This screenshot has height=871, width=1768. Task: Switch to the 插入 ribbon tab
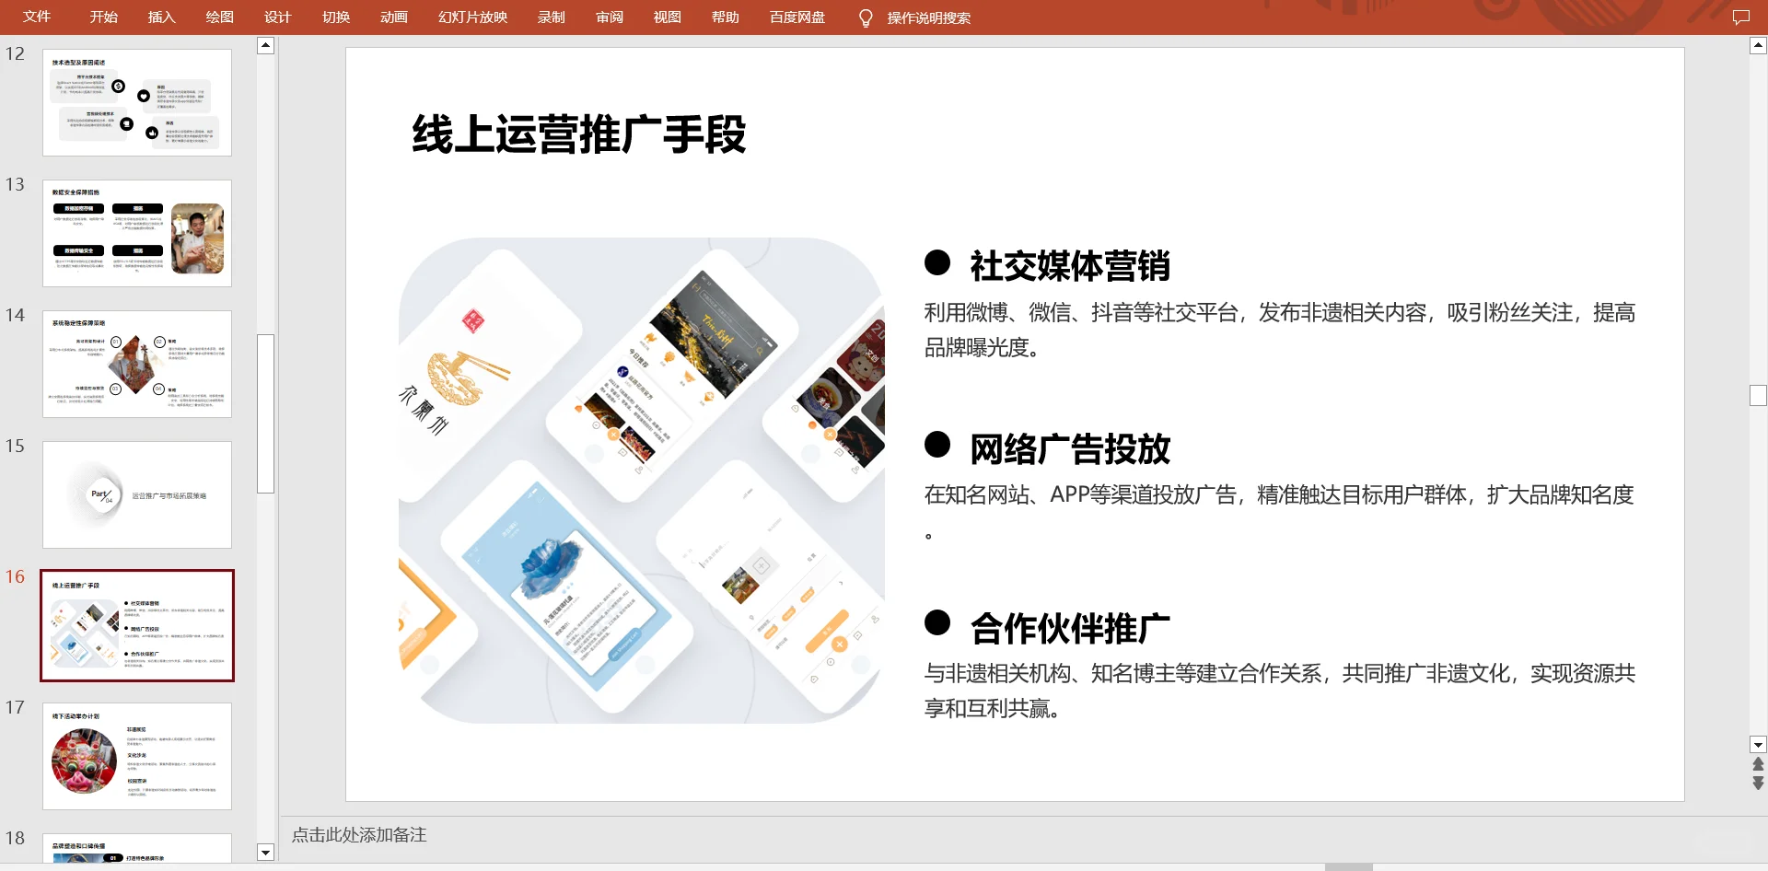point(162,17)
